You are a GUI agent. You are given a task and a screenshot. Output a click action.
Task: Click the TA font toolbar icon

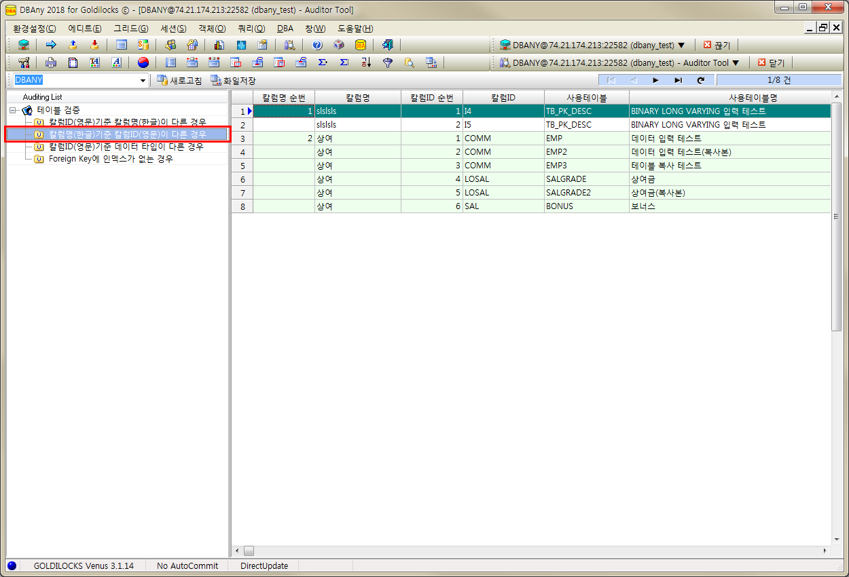tap(94, 62)
